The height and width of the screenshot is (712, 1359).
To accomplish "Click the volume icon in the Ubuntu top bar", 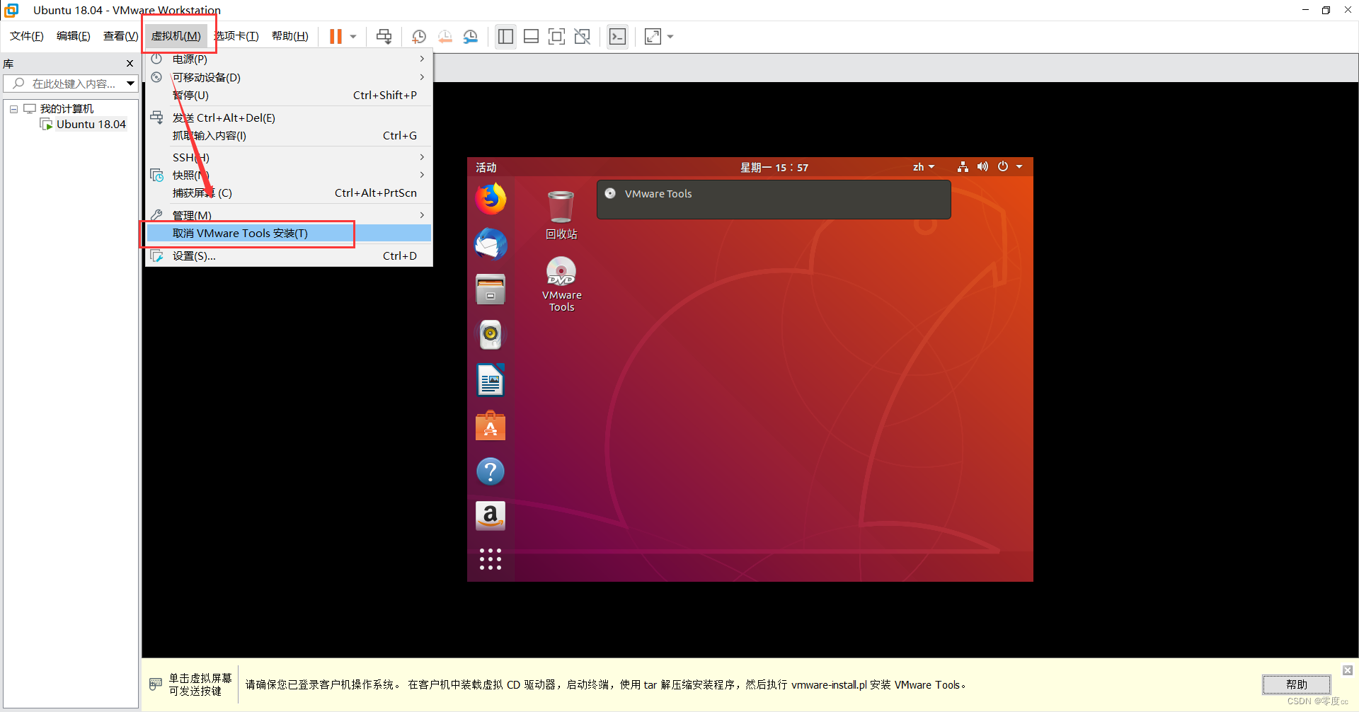I will pos(982,167).
